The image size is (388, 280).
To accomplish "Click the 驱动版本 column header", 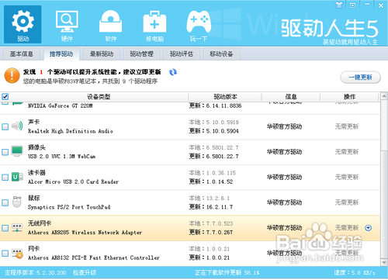I will [x=225, y=97].
